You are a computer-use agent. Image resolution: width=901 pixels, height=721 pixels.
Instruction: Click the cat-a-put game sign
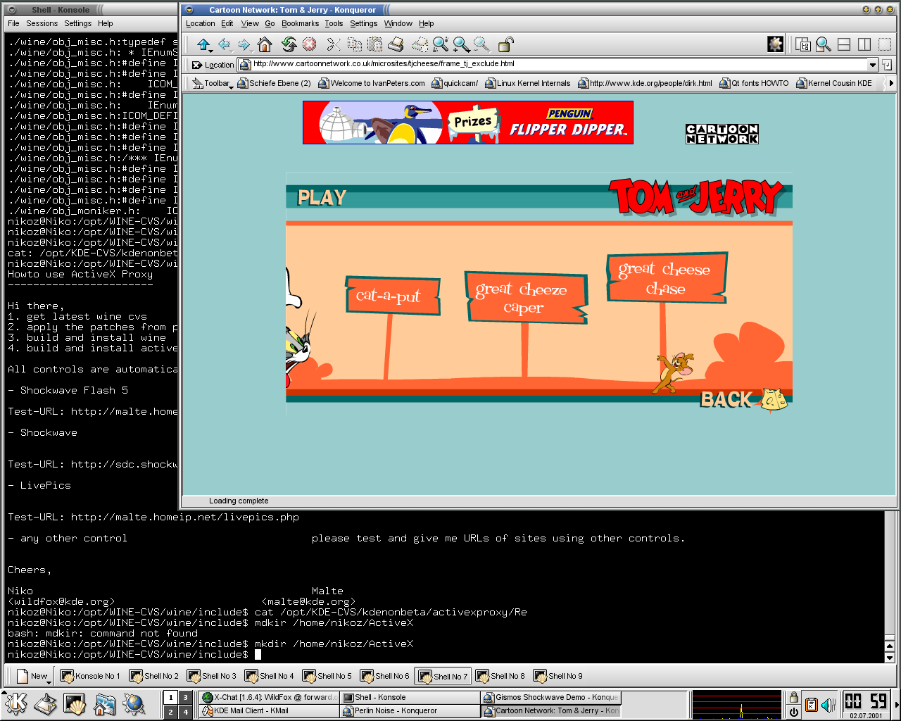(x=391, y=296)
